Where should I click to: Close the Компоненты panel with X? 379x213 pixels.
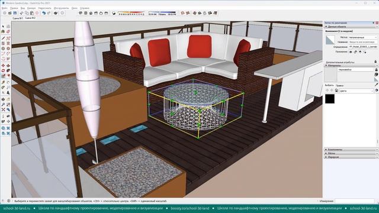pos(377,150)
